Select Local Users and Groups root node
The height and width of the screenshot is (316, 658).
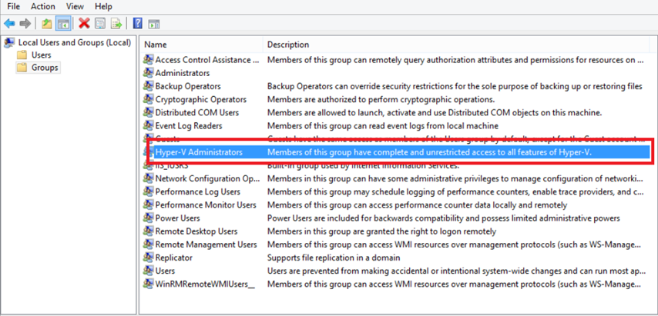pos(74,42)
